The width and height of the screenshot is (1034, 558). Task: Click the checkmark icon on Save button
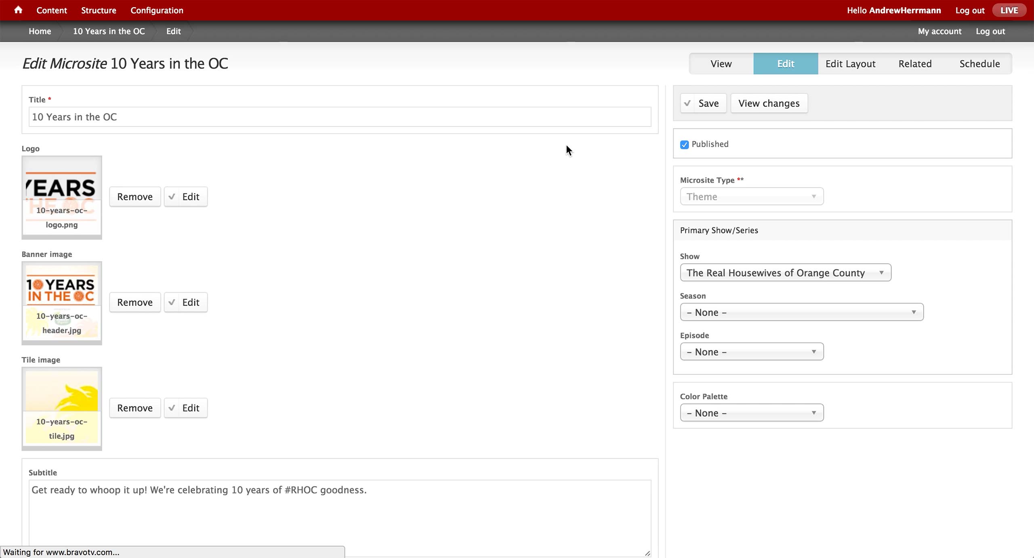(687, 103)
